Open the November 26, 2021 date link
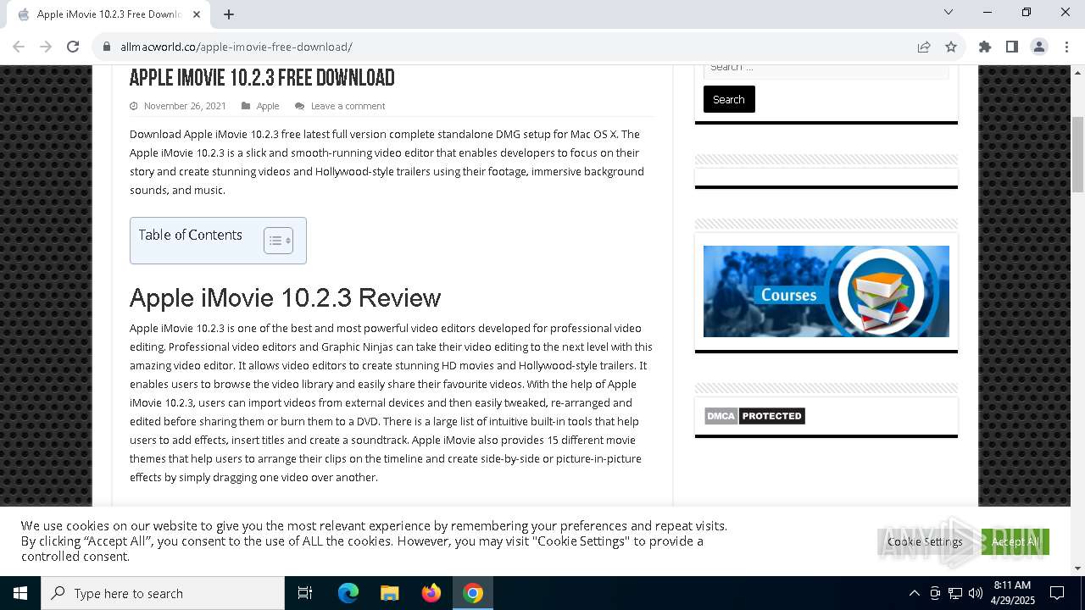The width and height of the screenshot is (1085, 610). (x=185, y=106)
